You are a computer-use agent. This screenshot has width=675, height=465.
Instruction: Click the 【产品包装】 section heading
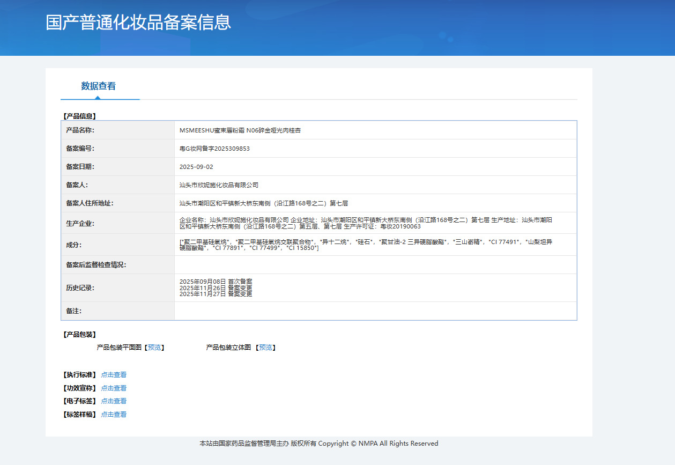point(79,335)
